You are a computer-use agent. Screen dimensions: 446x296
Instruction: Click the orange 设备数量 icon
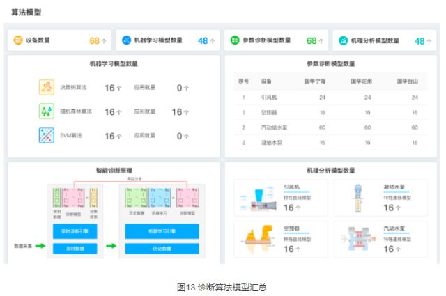[17, 40]
